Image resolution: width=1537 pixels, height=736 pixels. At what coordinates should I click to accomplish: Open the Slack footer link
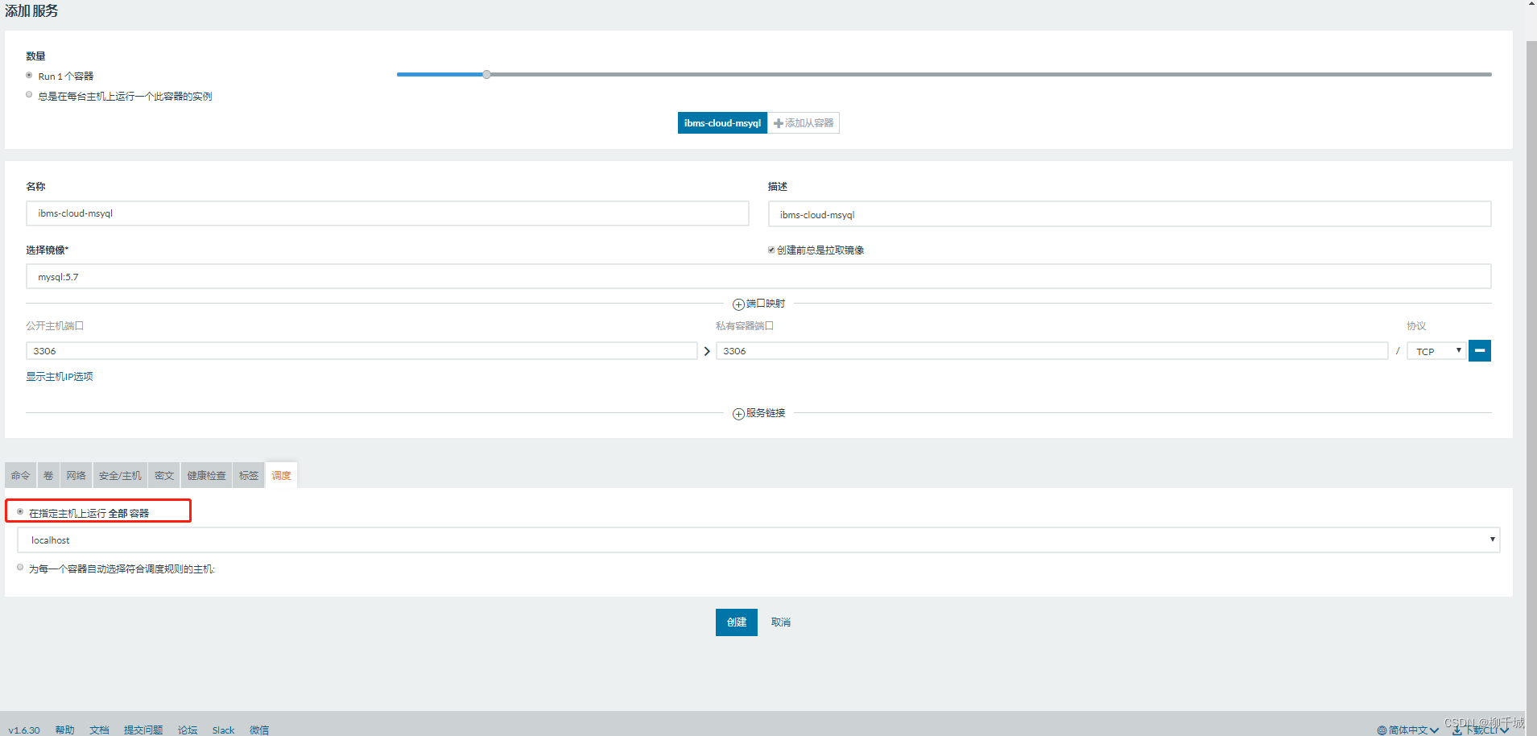pyautogui.click(x=223, y=730)
